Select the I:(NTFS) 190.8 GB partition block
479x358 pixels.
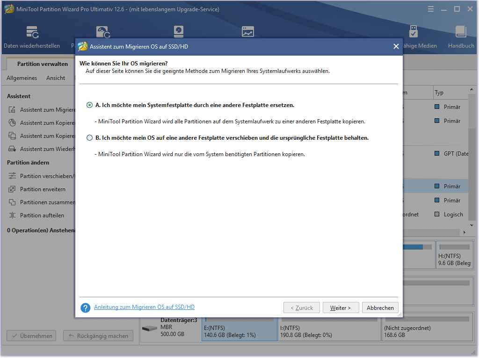click(x=329, y=329)
